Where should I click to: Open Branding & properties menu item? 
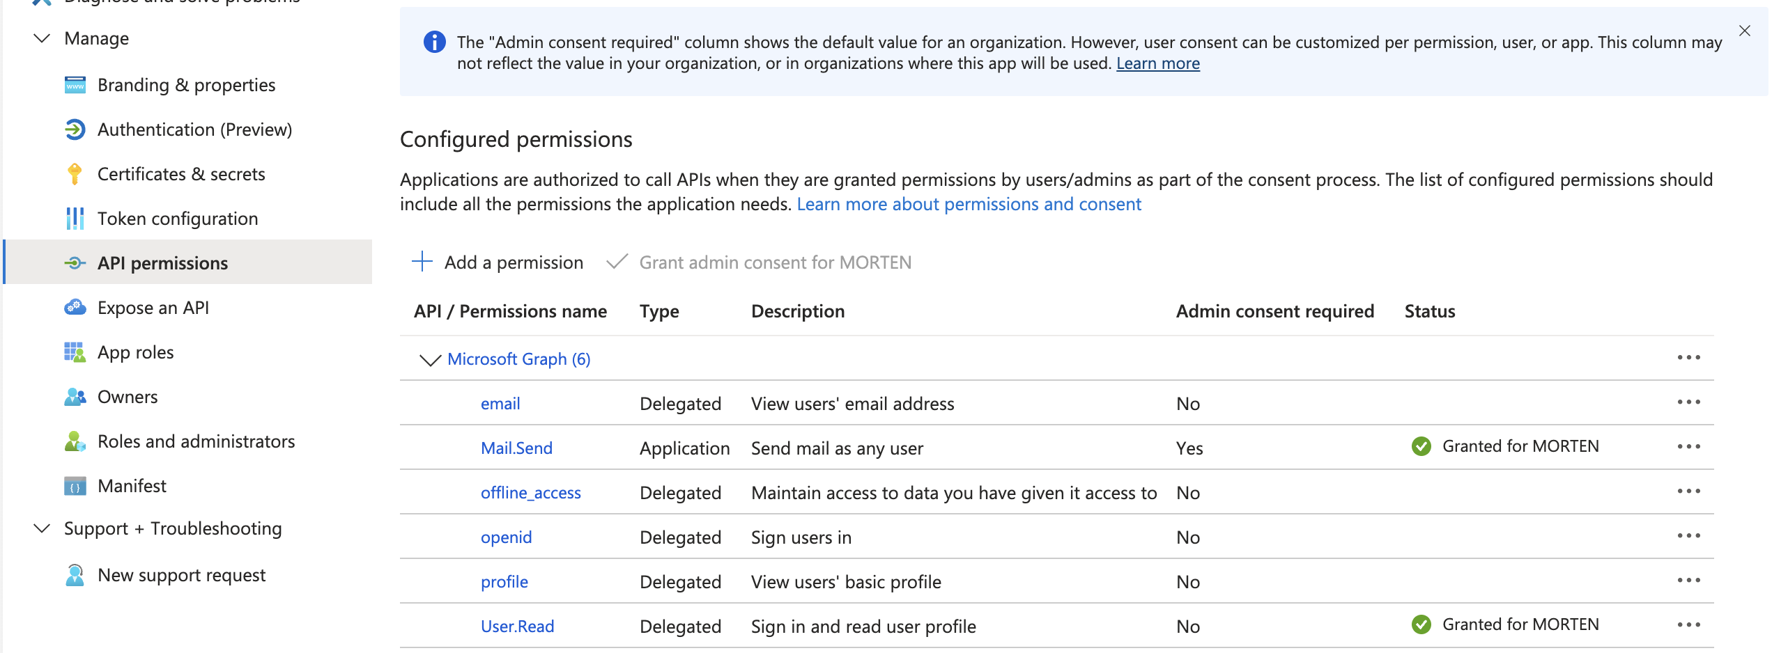(188, 85)
